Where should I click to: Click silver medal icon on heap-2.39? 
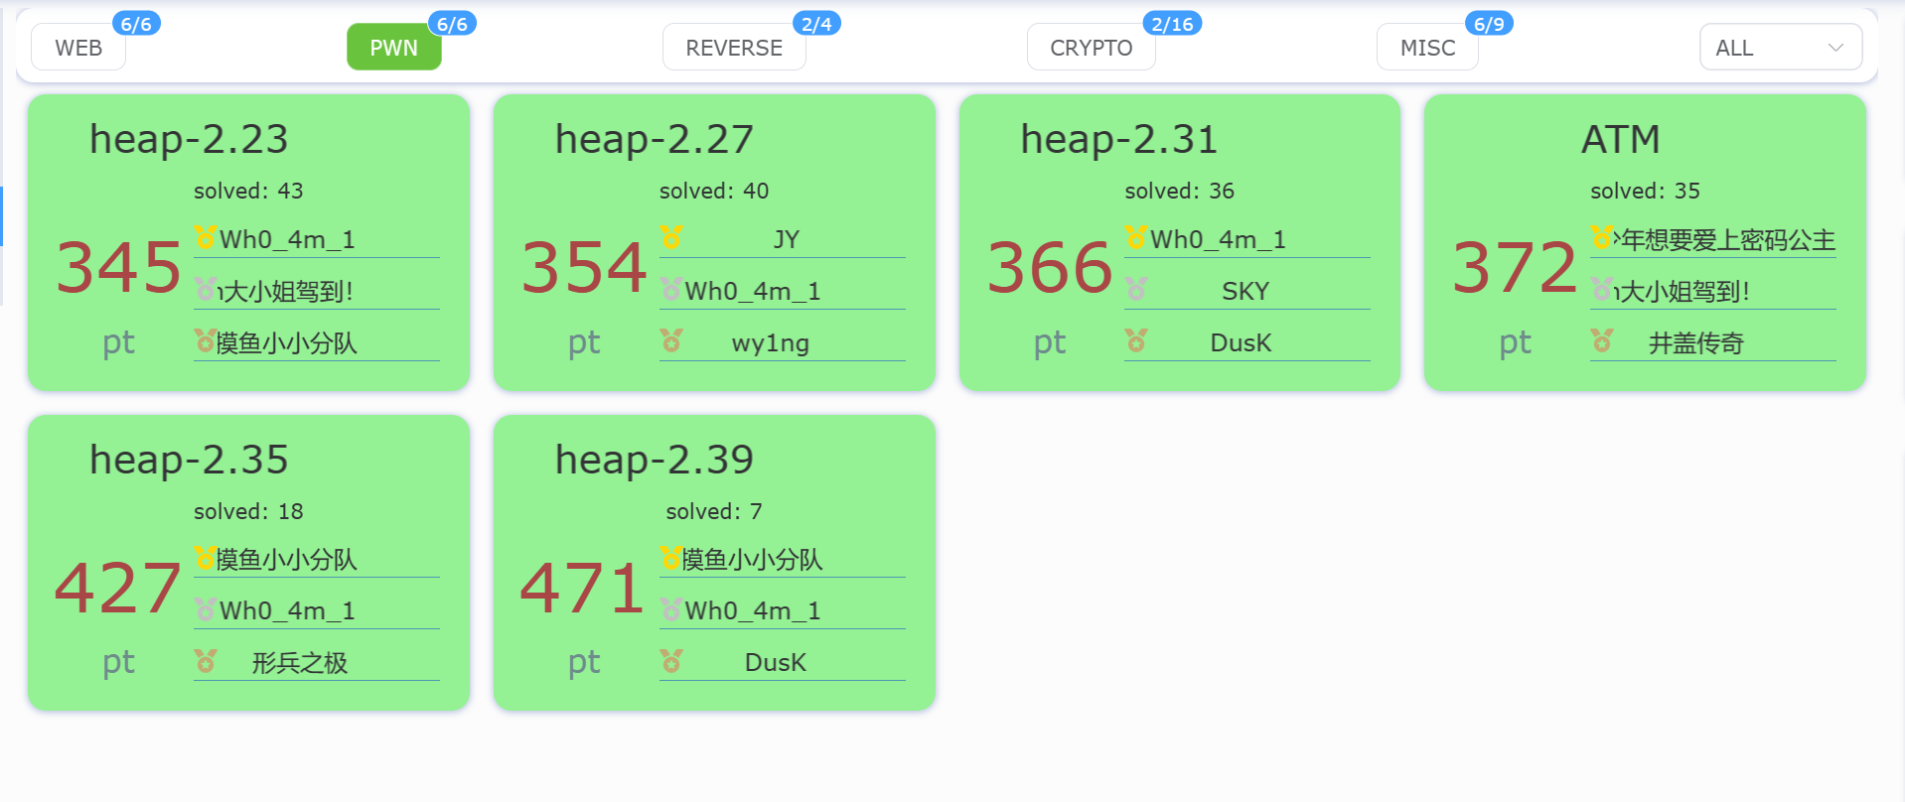click(x=671, y=608)
